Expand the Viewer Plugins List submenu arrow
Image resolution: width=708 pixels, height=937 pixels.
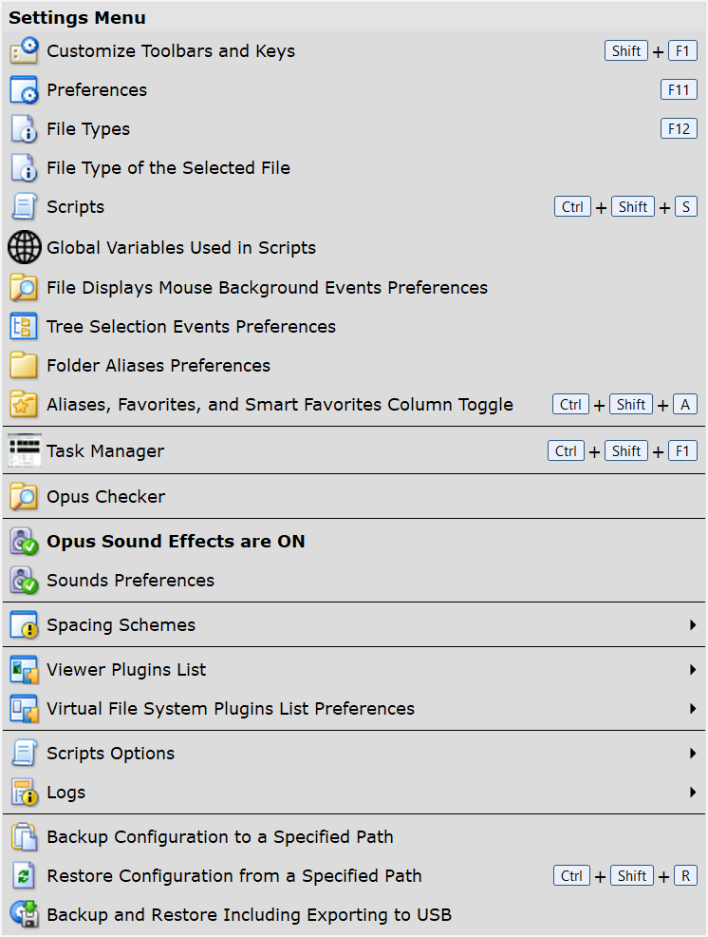[694, 670]
